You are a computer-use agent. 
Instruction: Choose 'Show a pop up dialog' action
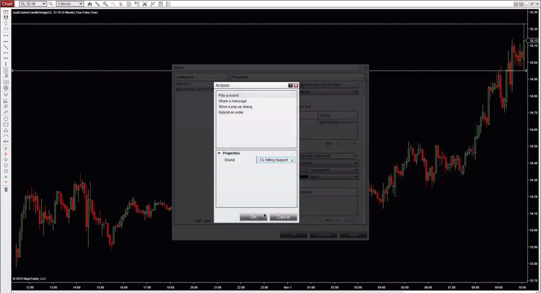[235, 107]
